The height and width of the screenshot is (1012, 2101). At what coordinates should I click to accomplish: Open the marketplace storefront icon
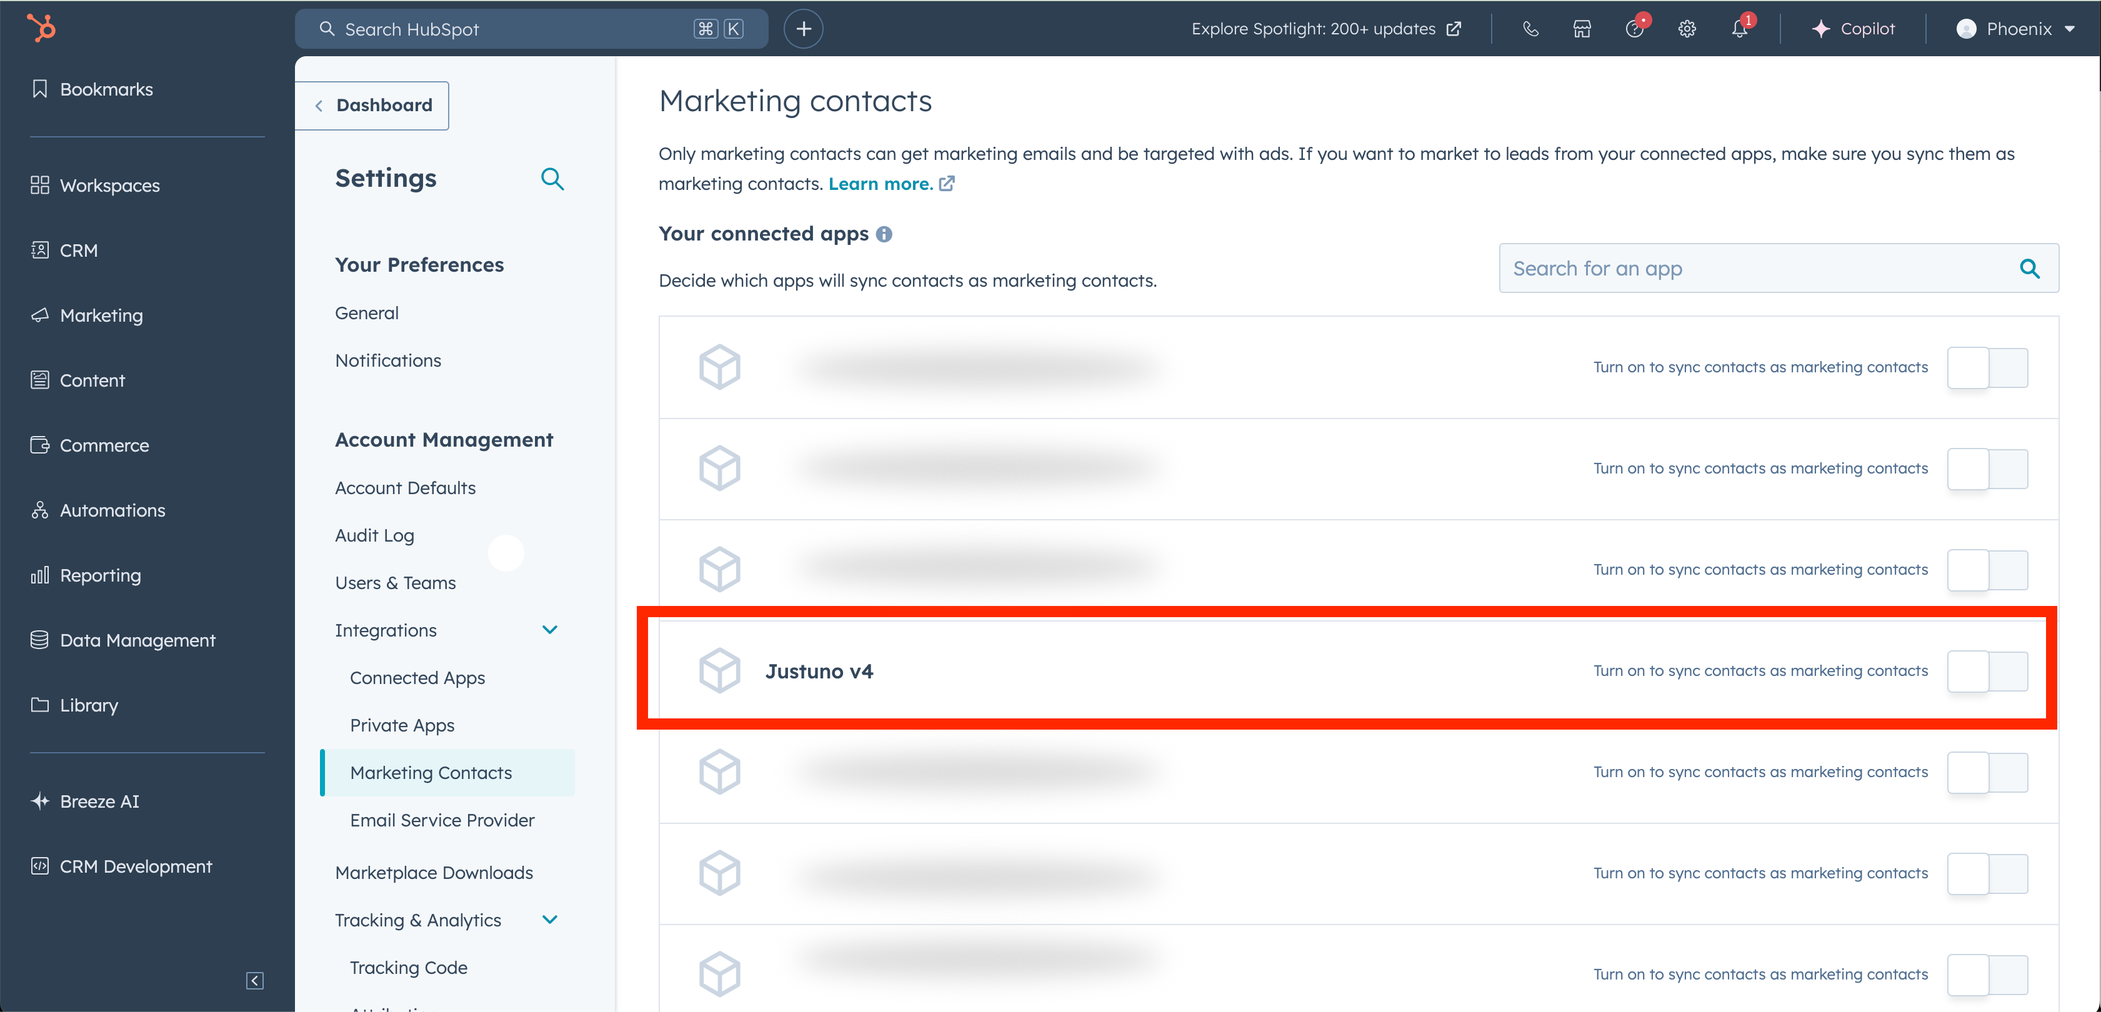(x=1582, y=29)
